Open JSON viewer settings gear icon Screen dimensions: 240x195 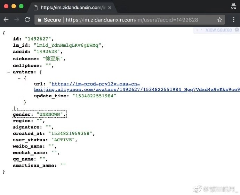[237, 30]
